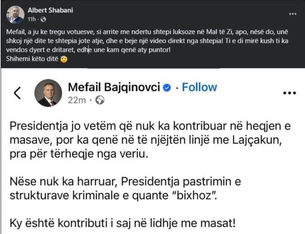Click the 11h post timestamp

tap(31, 19)
